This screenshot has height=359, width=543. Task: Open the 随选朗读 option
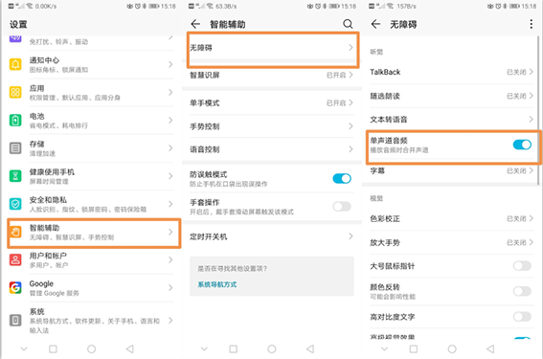(x=452, y=96)
